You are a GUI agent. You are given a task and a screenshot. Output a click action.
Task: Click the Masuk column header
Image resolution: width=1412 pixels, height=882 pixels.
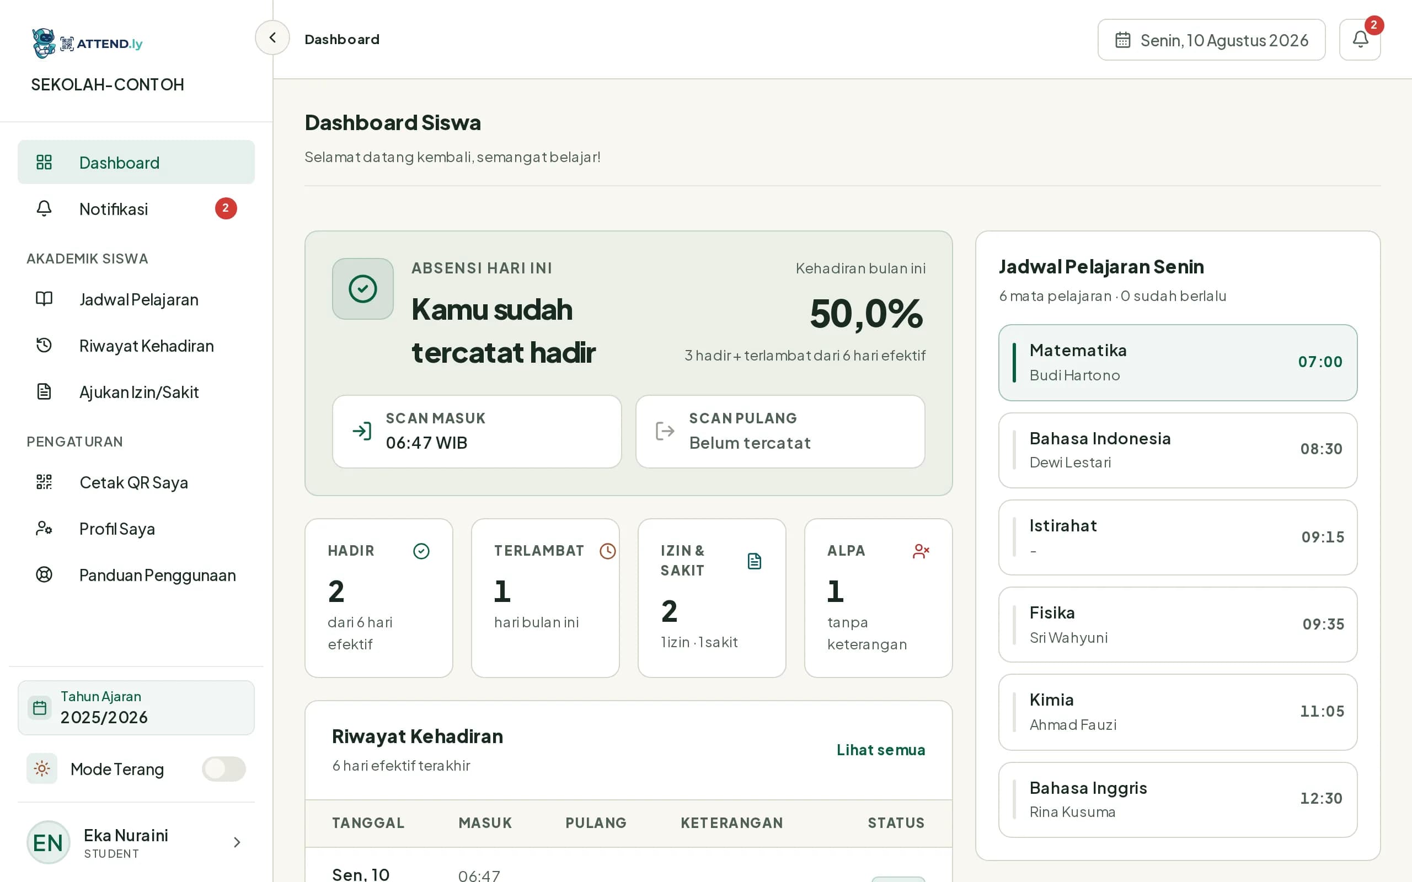coord(485,822)
